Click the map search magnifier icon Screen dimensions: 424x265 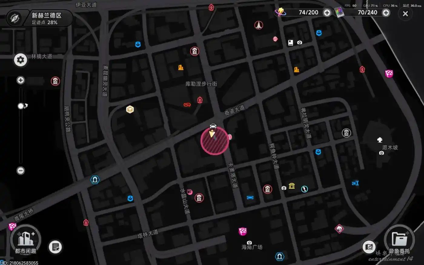(369, 247)
